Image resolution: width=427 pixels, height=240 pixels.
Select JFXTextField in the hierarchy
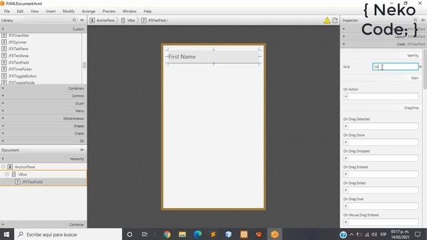click(x=32, y=182)
